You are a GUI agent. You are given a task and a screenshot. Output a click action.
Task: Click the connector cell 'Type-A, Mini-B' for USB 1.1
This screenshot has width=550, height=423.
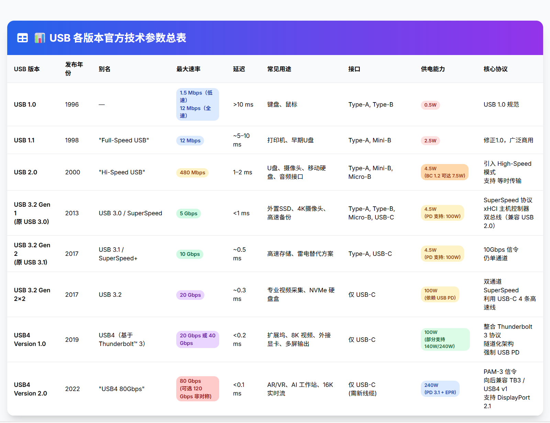pos(370,140)
